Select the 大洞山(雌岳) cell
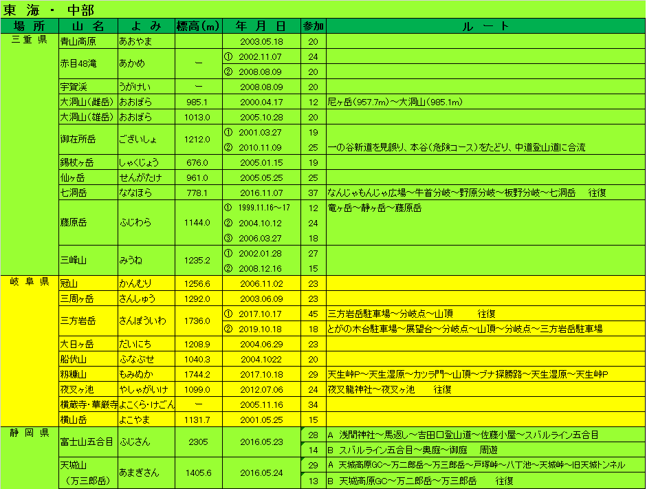The height and width of the screenshot is (489, 647). 88,102
